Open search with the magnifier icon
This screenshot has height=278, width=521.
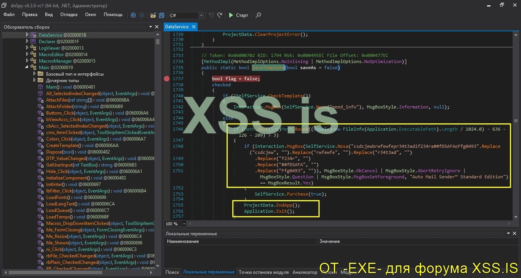point(258,15)
